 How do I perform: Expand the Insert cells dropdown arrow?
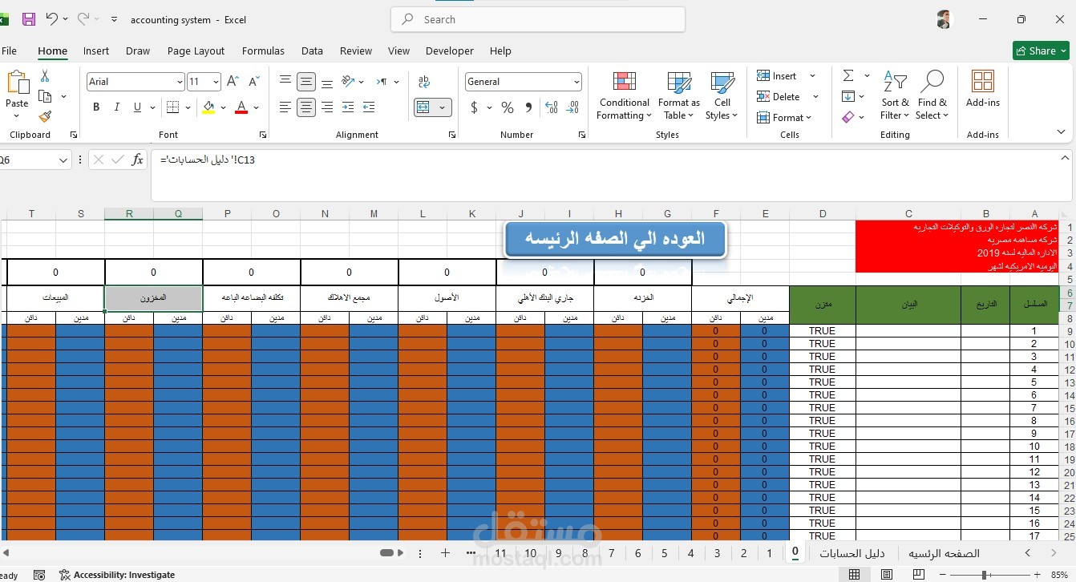[x=812, y=76]
